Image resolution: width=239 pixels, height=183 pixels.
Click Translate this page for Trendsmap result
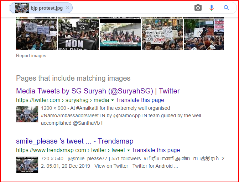(156, 150)
